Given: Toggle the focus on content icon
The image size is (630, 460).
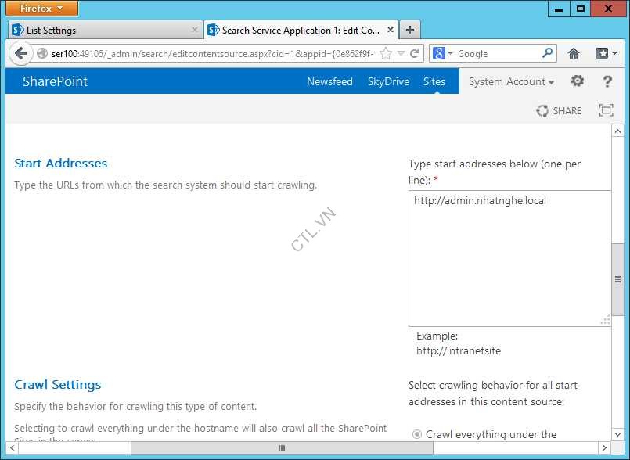Looking at the screenshot, I should point(606,110).
